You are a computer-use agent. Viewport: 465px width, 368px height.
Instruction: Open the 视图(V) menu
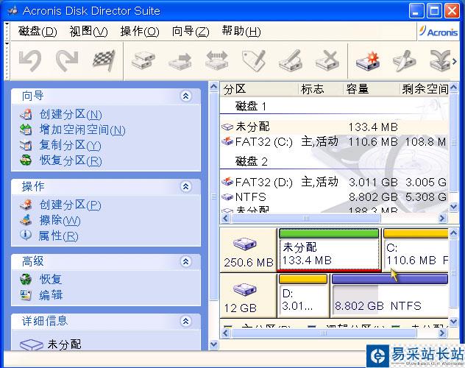point(88,31)
